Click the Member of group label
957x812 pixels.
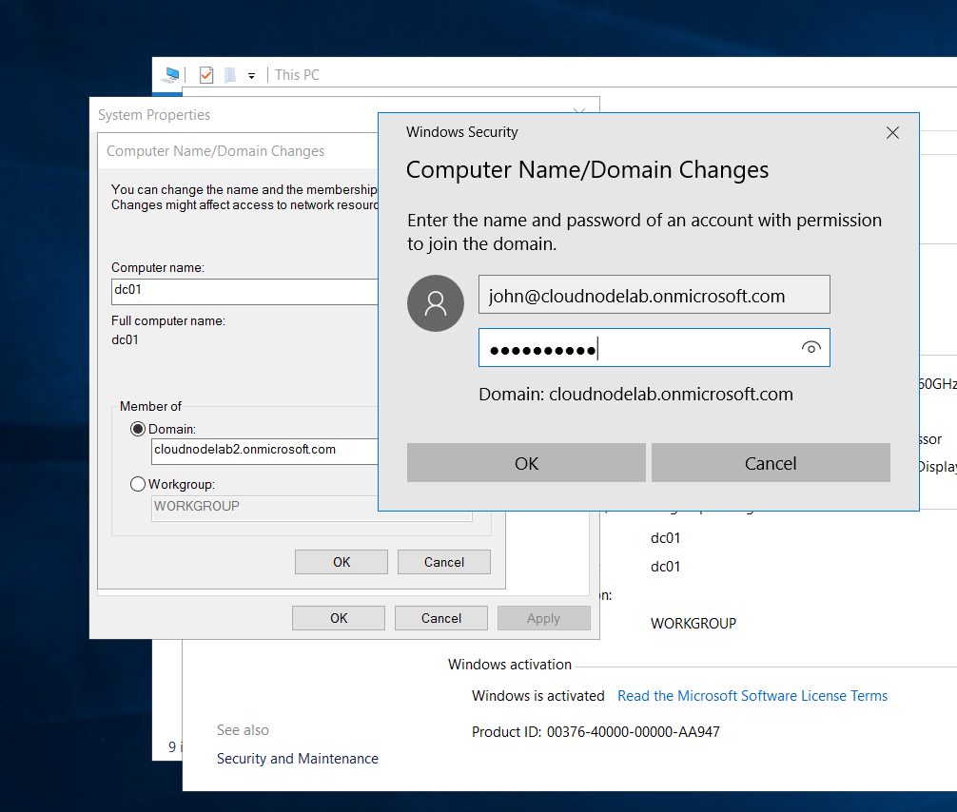pos(150,406)
